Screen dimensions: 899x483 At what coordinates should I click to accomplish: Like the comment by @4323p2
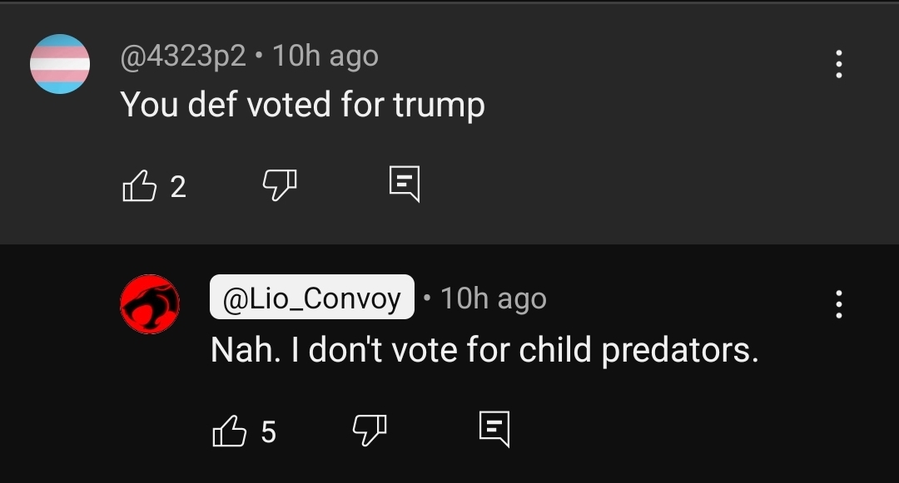coord(139,186)
